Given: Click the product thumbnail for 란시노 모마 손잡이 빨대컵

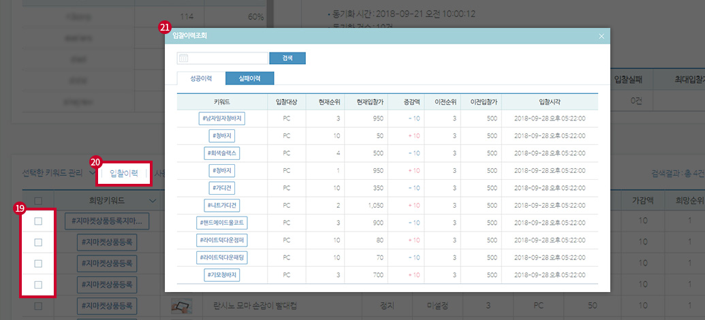Looking at the screenshot, I should (x=182, y=306).
